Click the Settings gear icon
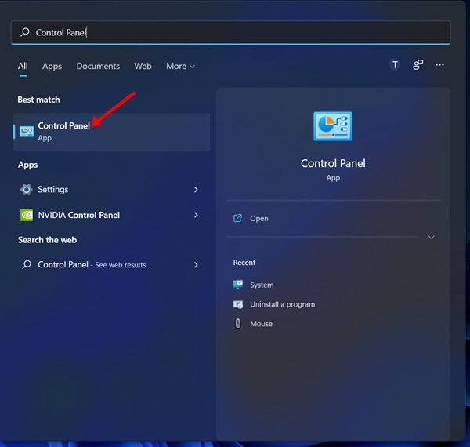The image size is (470, 447). click(x=27, y=190)
